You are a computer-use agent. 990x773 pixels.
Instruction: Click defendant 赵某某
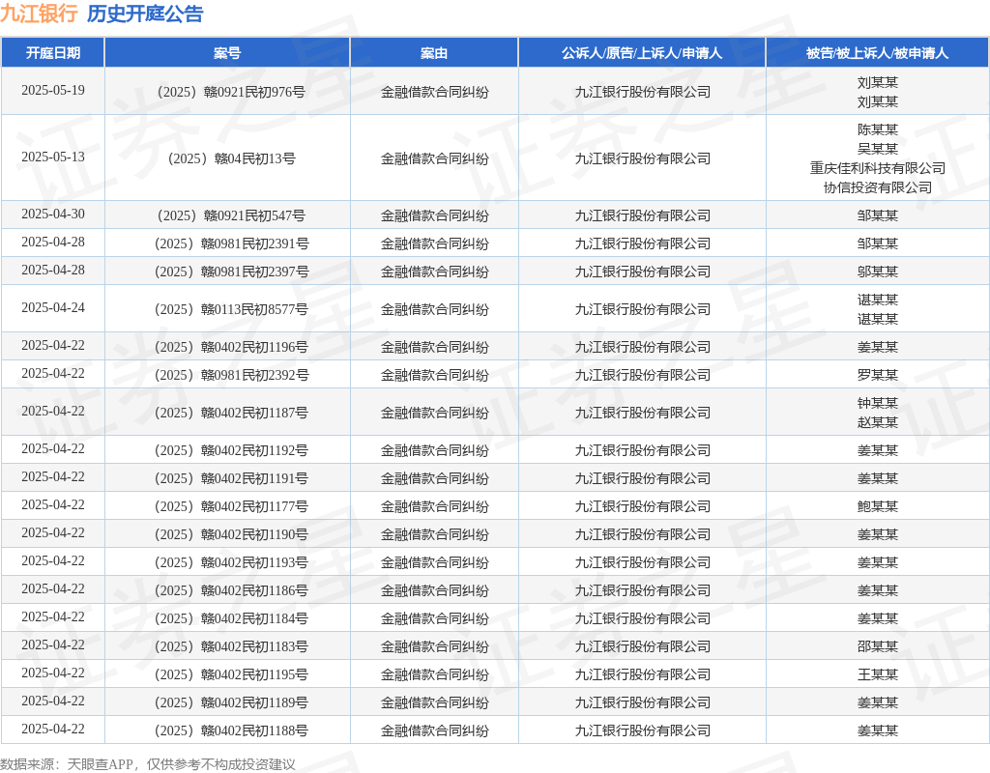(878, 422)
